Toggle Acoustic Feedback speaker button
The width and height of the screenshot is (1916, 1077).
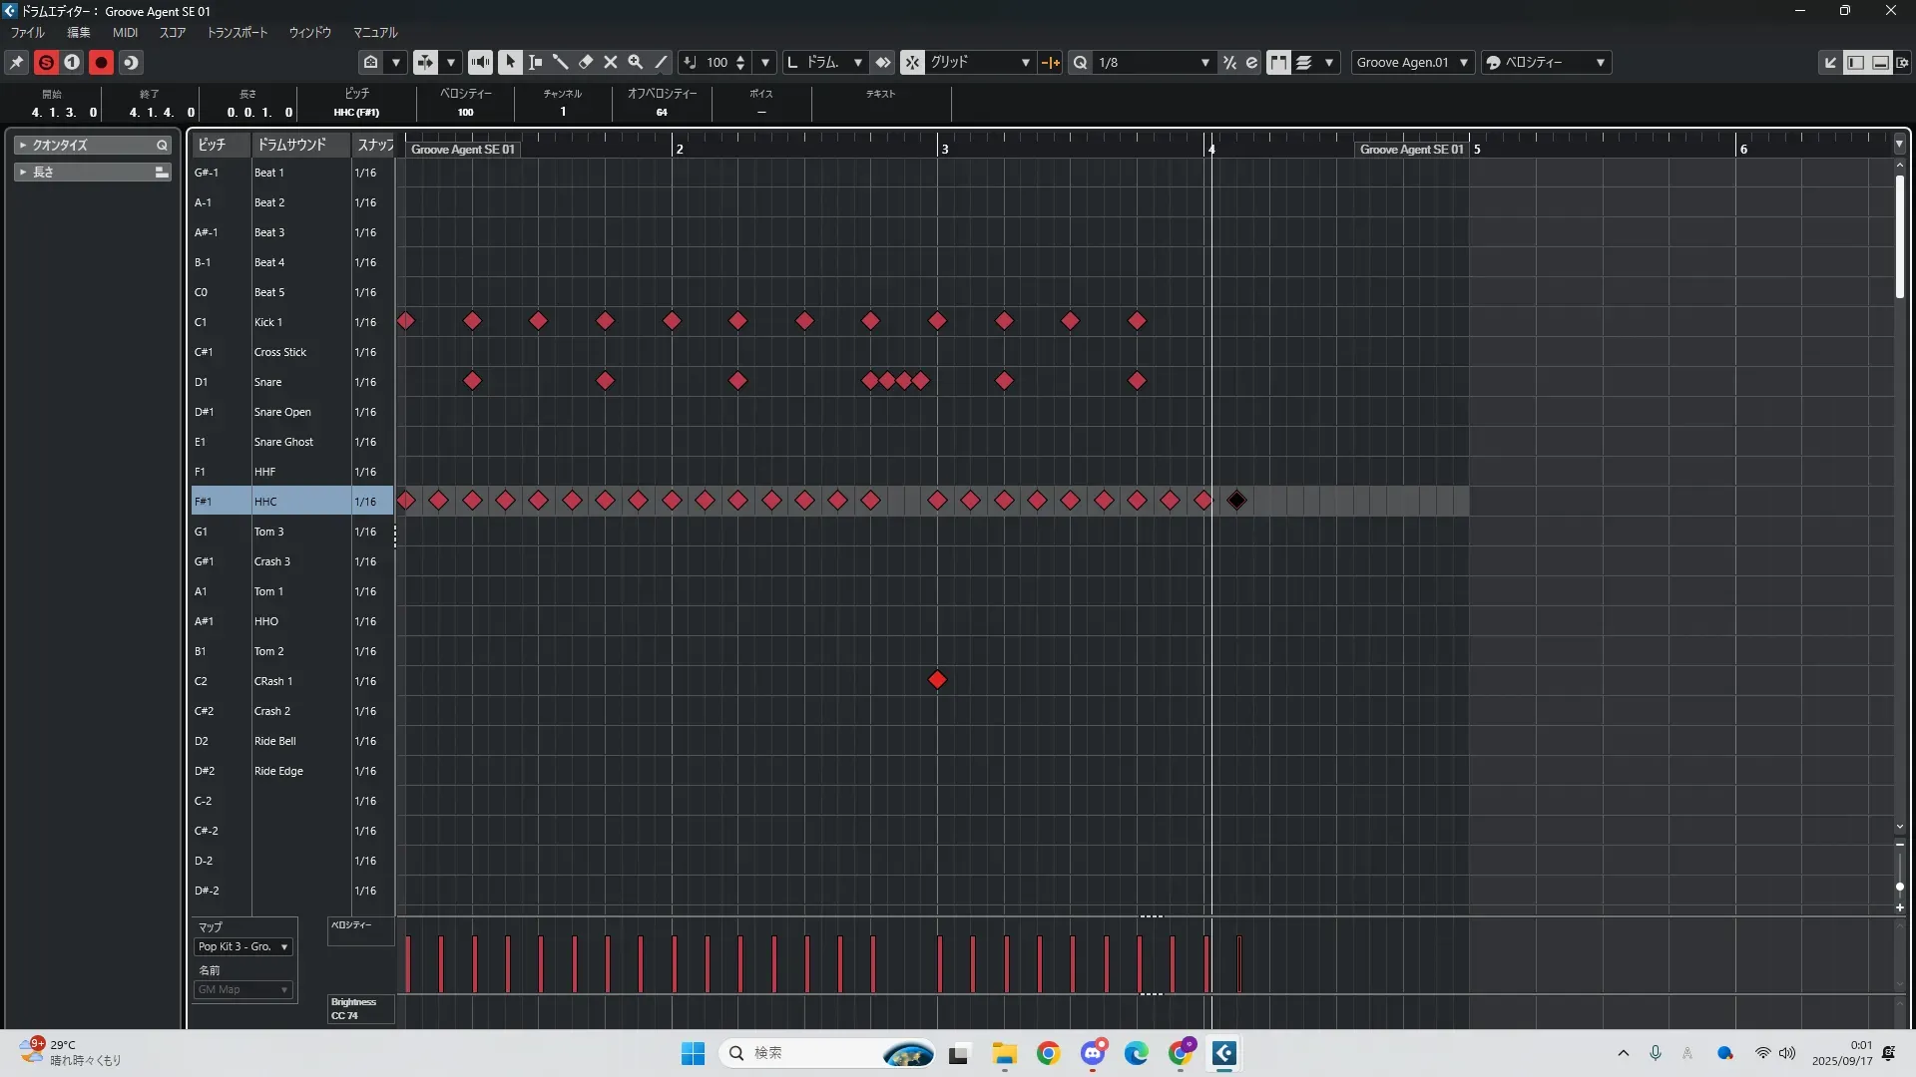[x=480, y=62]
